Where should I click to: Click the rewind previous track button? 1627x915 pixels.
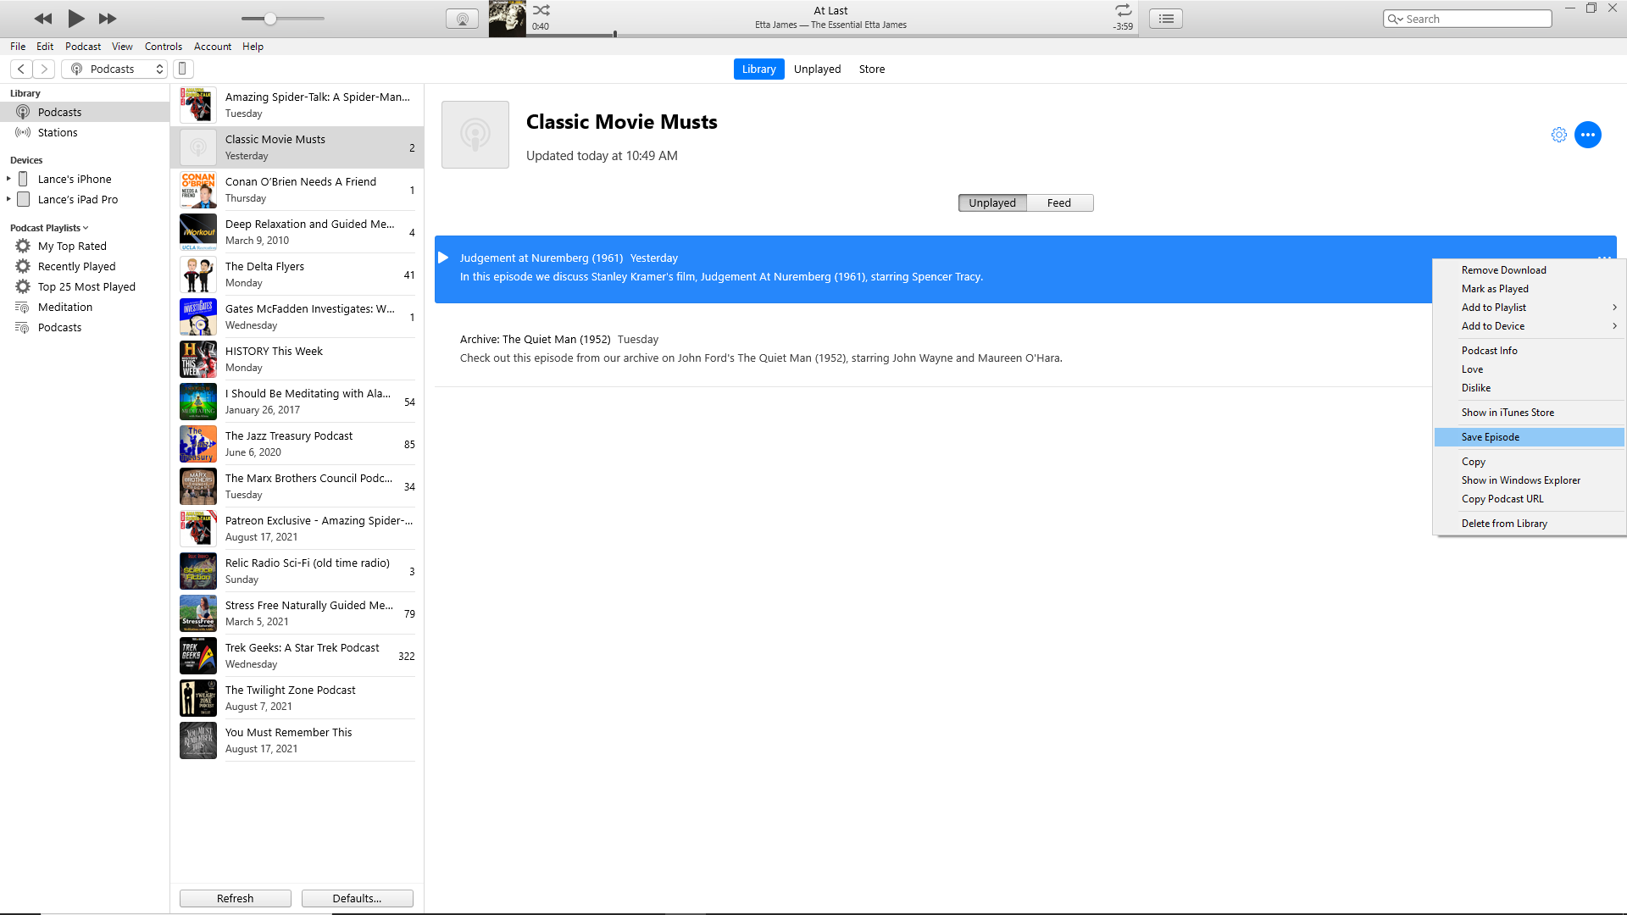pos(43,19)
